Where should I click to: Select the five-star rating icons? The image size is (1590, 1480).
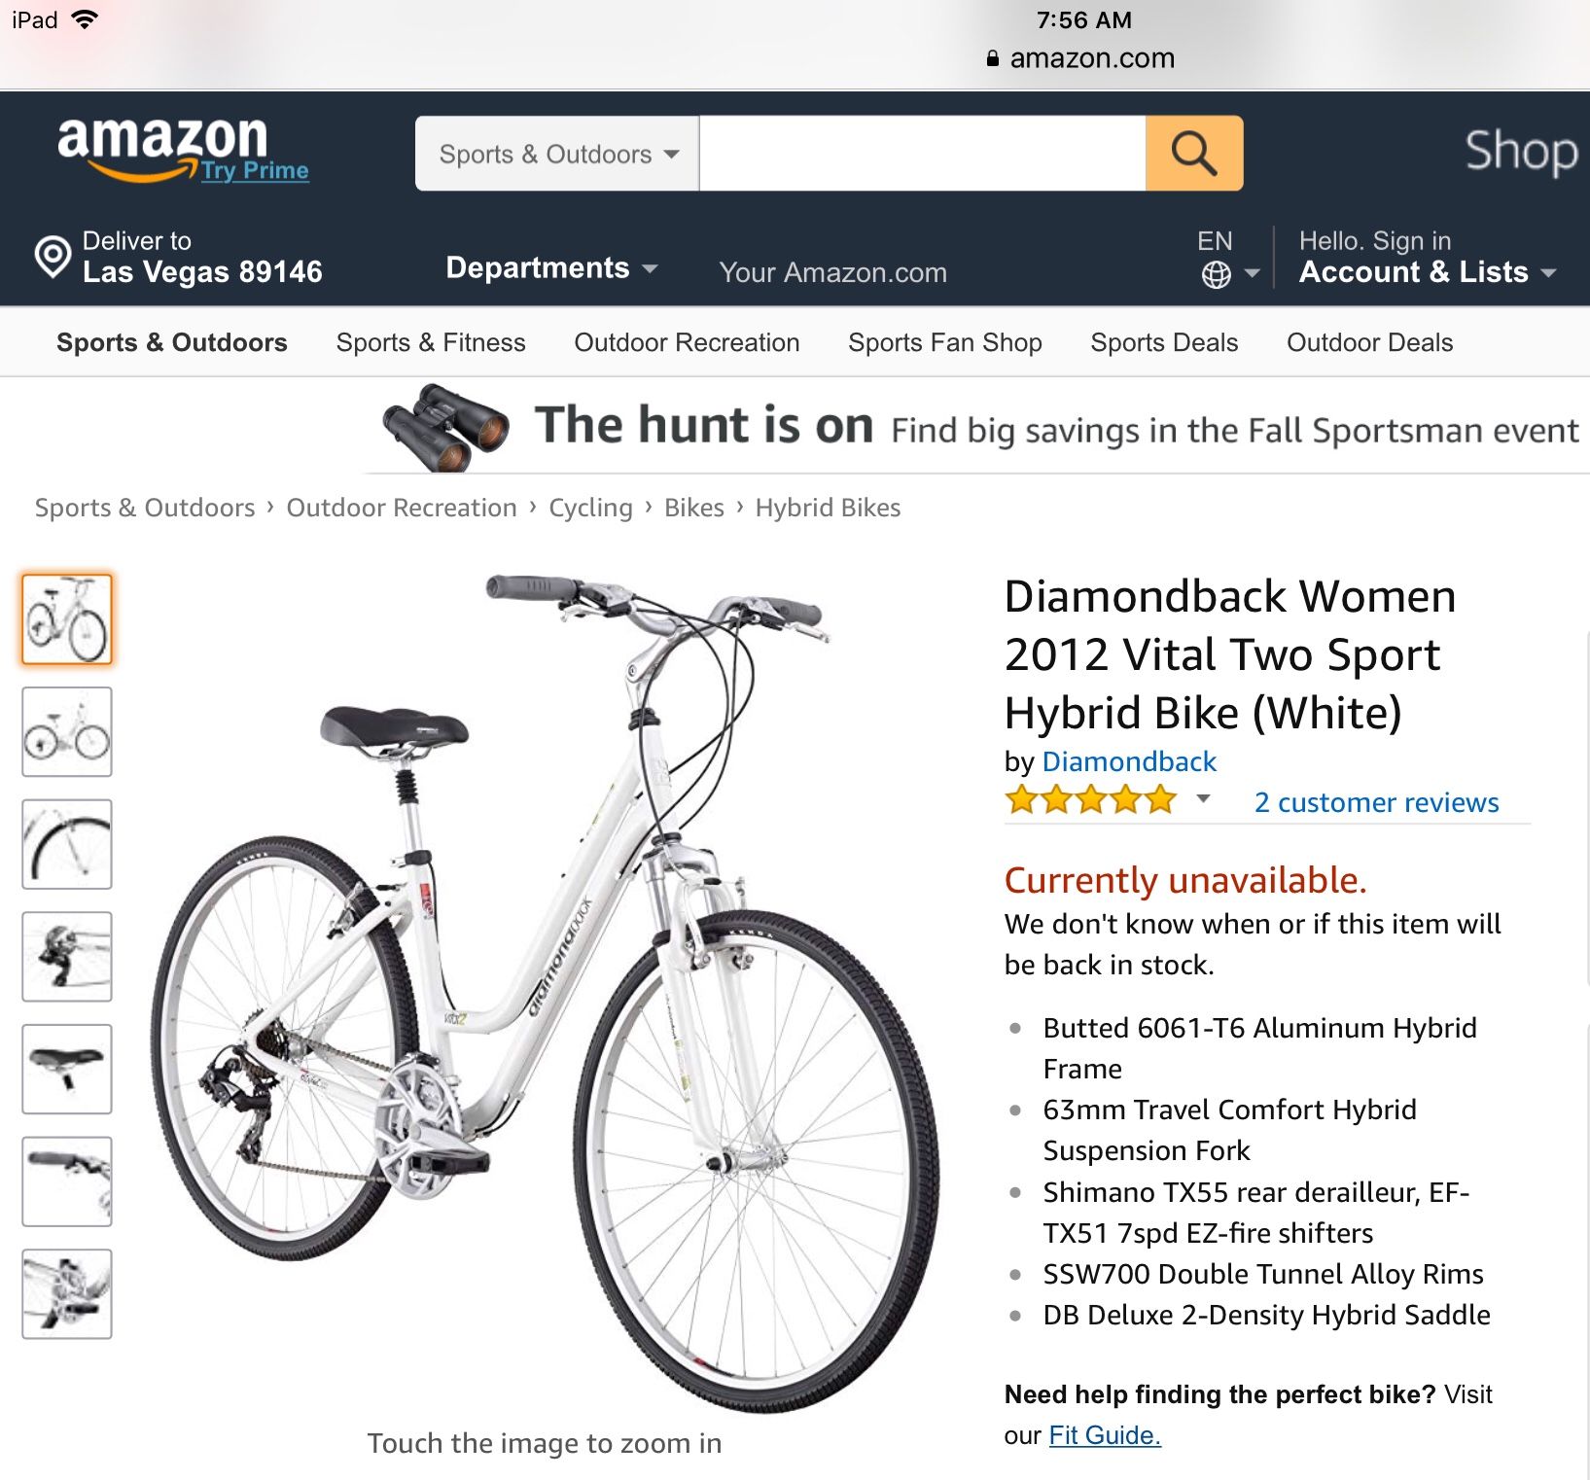tap(1090, 801)
